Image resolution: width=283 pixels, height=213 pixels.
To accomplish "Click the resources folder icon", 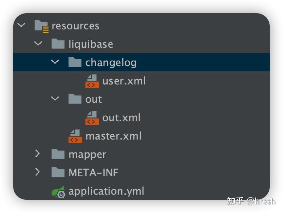I will [42, 26].
